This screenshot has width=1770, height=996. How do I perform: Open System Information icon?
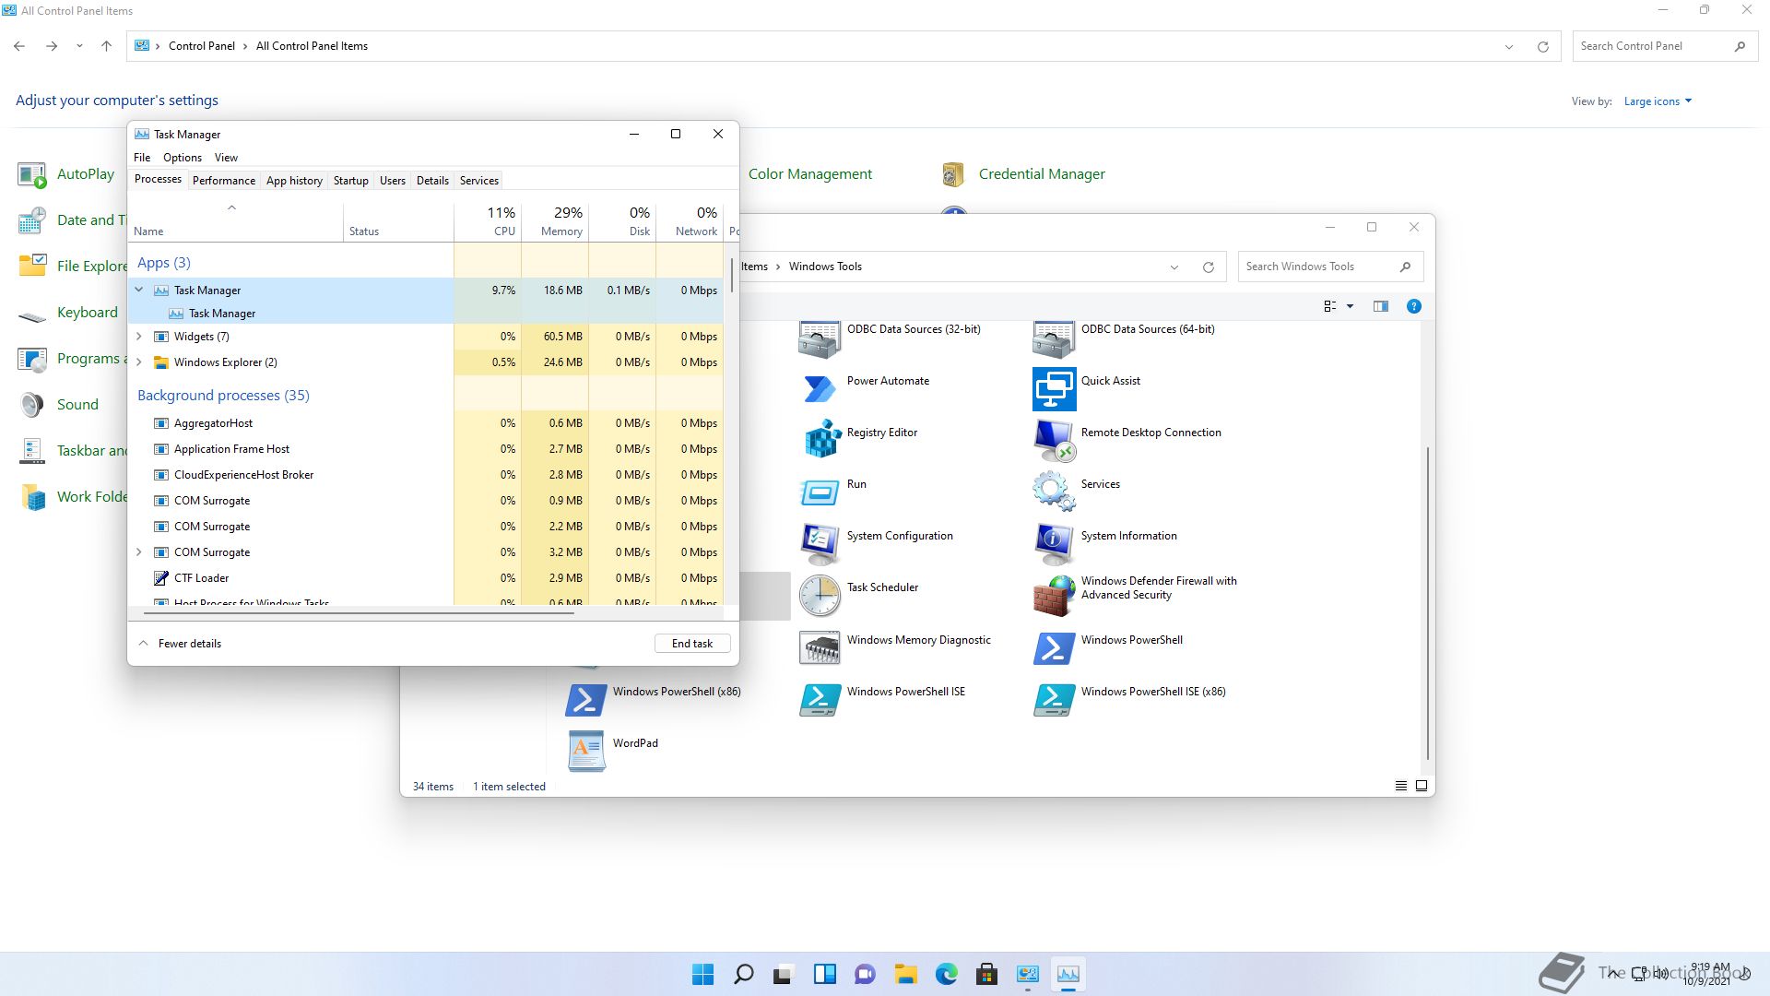coord(1054,544)
